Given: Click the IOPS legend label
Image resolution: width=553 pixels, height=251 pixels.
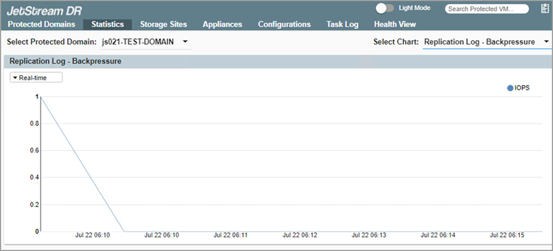Looking at the screenshot, I should click(x=522, y=88).
